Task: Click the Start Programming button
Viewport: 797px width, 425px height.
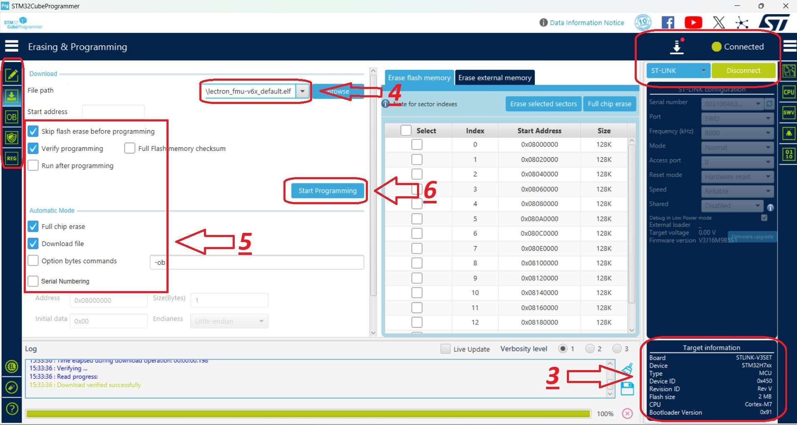Action: 327,191
